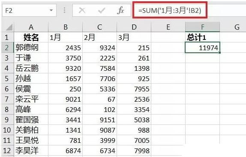
Task: Click the formula bar with the SUM formula
Action: tap(170, 10)
